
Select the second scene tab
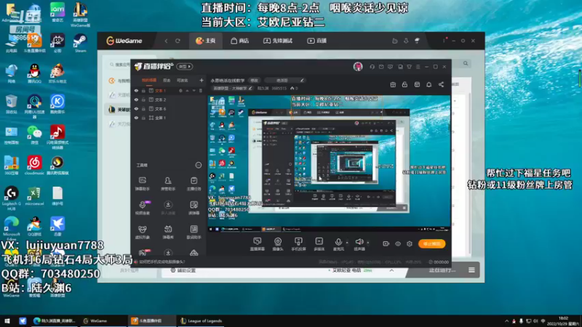[x=167, y=80]
